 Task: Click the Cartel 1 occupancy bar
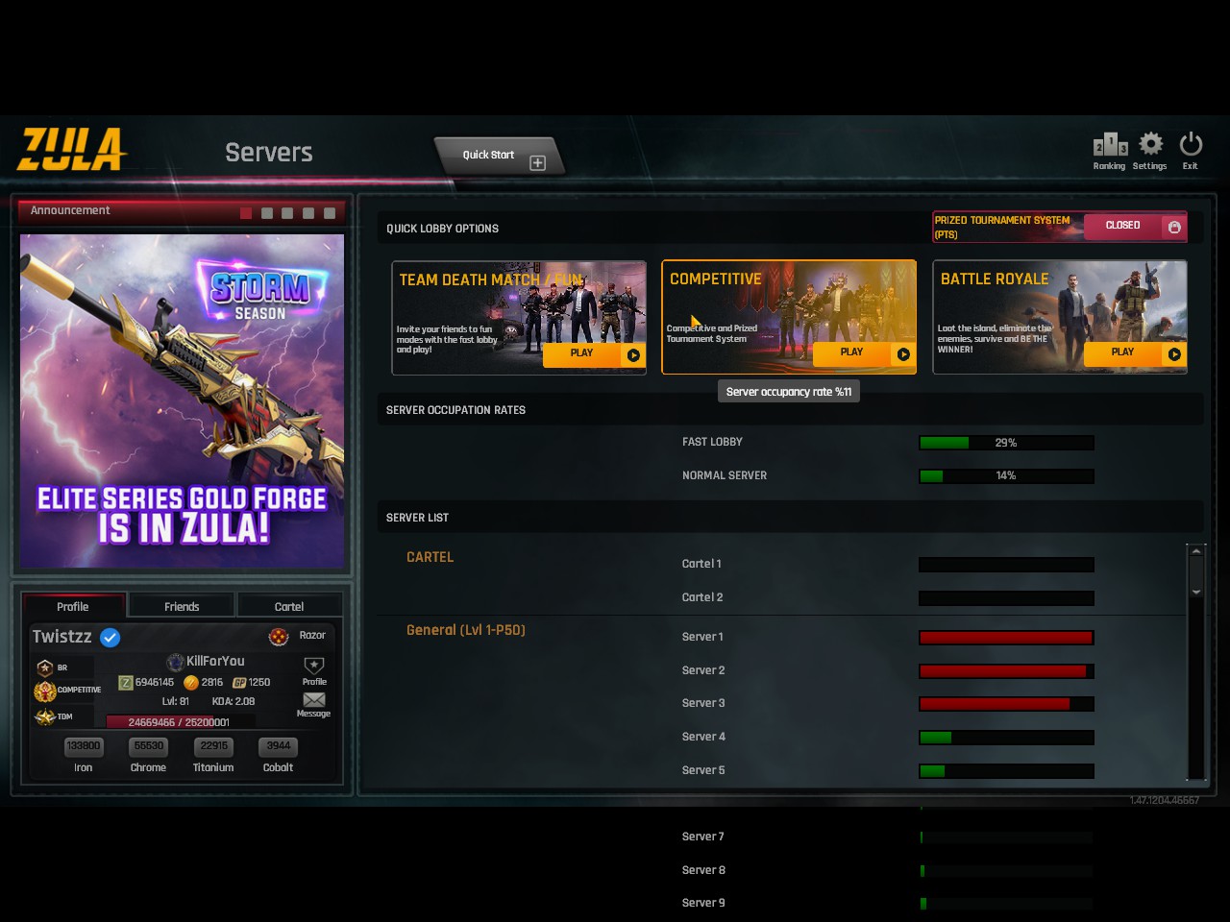1006,565
